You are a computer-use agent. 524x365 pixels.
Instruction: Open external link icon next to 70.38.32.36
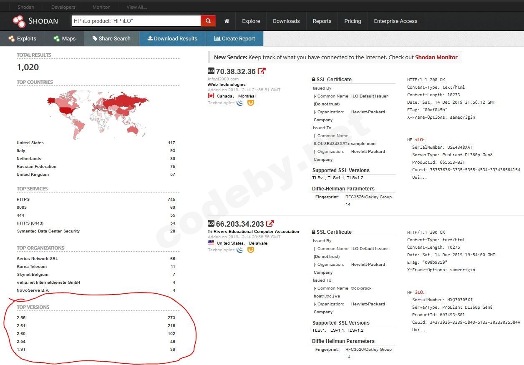(262, 71)
